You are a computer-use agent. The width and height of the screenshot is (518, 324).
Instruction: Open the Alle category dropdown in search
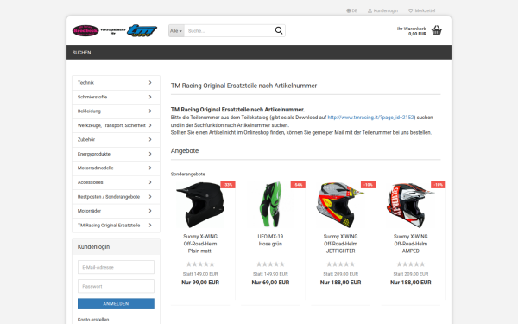click(x=176, y=31)
